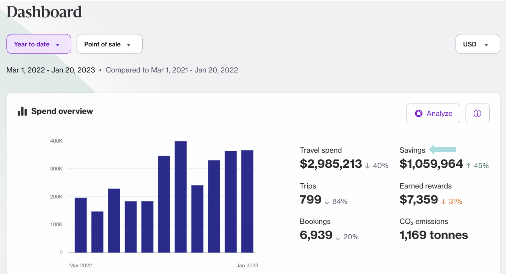Click the purple donut icon in Analyze
This screenshot has height=274, width=506.
tap(418, 114)
